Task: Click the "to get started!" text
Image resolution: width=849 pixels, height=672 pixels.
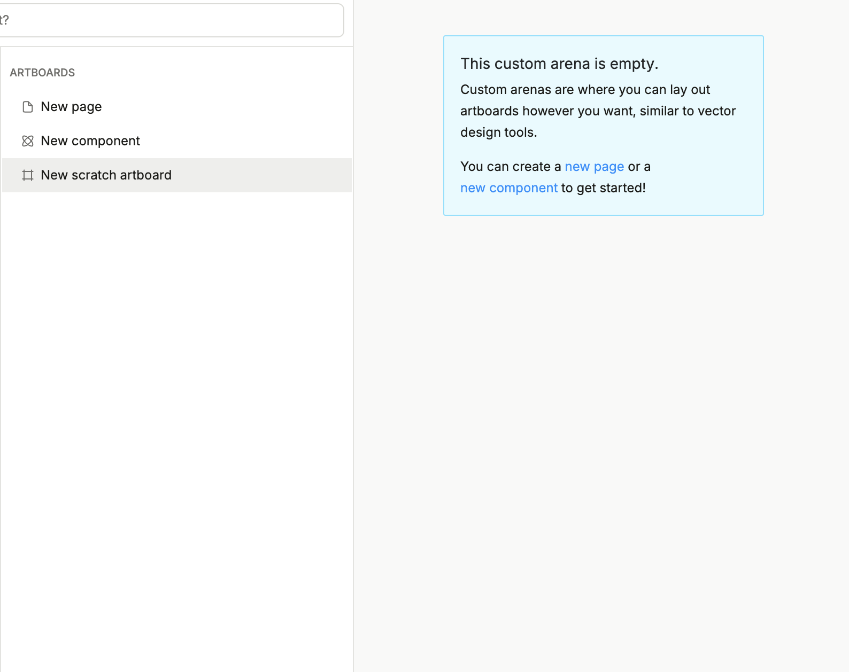Action: [603, 188]
